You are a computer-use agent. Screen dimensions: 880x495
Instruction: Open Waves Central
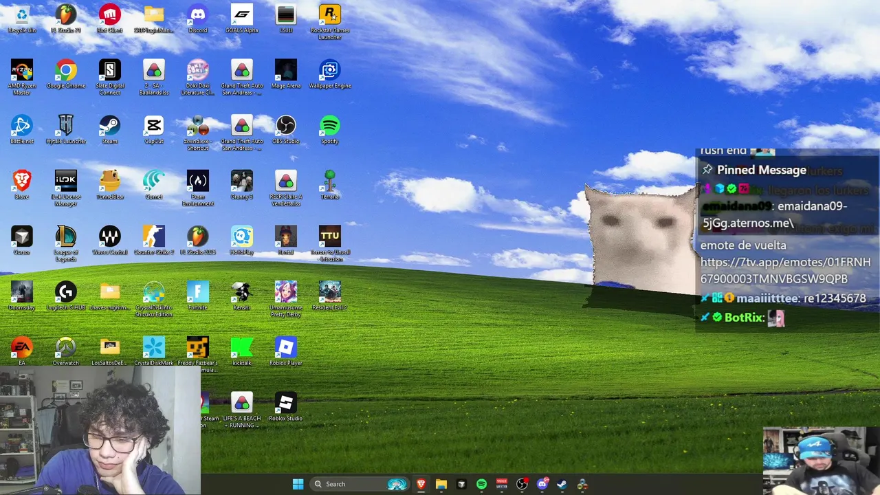[110, 241]
